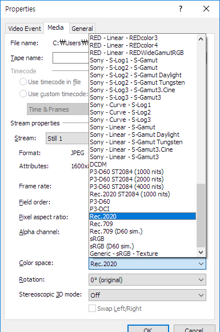Open the Stereoscopic 3D mode dropdown
This screenshot has height=332, width=220.
147,295
